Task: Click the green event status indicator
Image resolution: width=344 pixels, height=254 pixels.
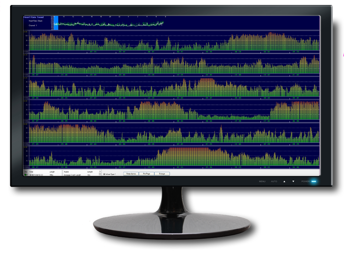Action: click(26, 175)
